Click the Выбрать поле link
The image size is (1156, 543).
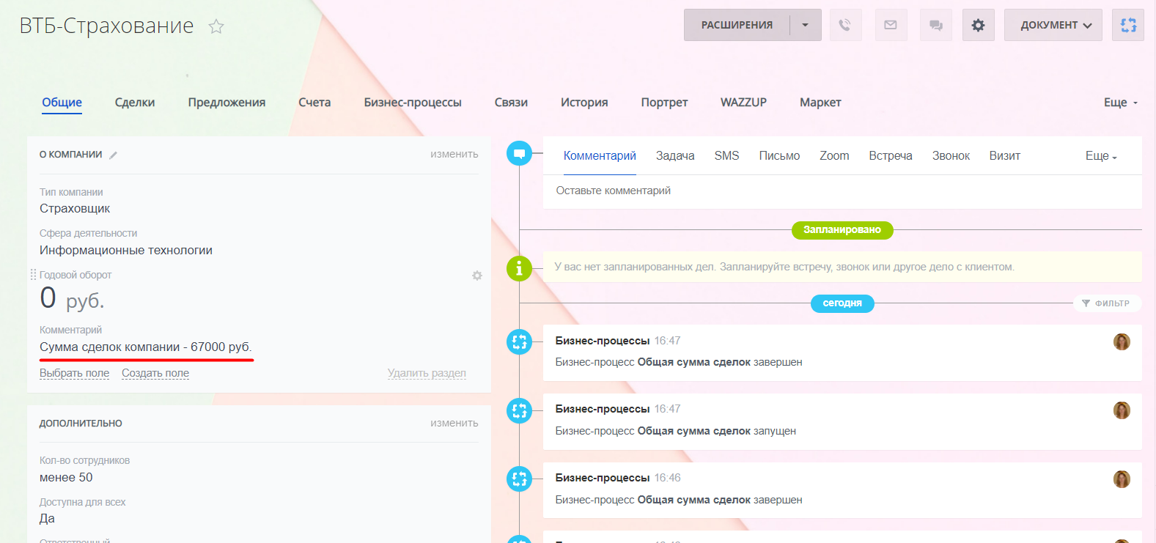click(74, 373)
